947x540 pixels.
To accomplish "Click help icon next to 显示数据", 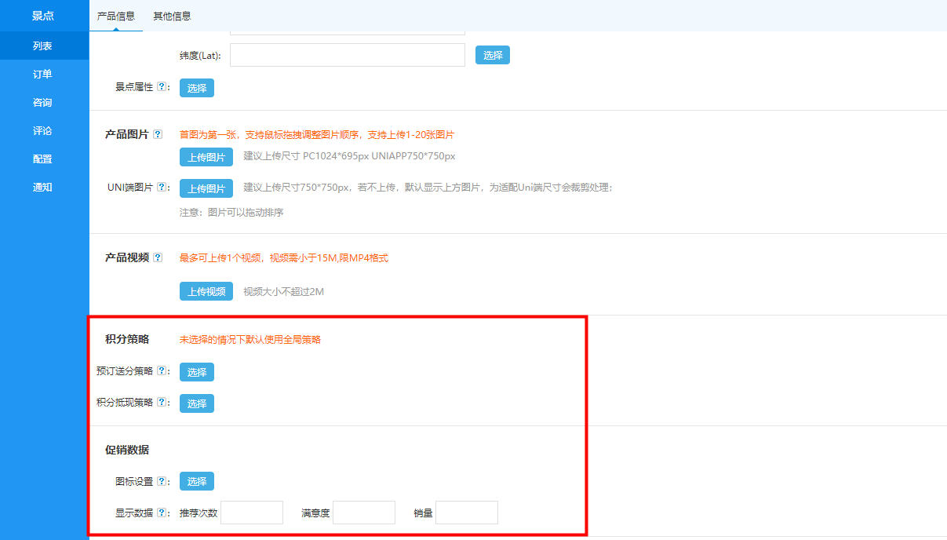I will [x=162, y=513].
